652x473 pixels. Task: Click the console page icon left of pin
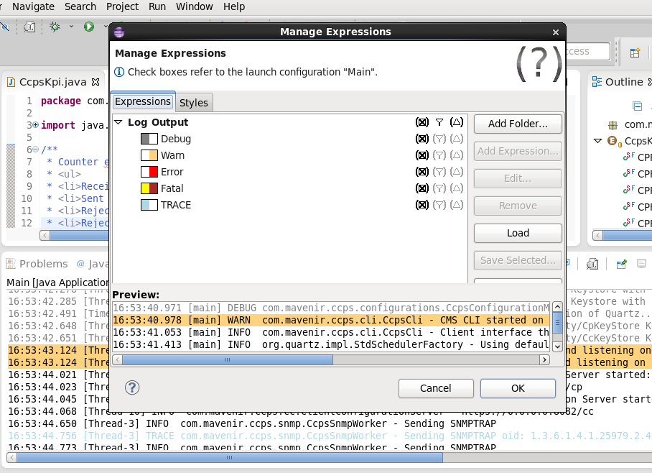click(592, 264)
